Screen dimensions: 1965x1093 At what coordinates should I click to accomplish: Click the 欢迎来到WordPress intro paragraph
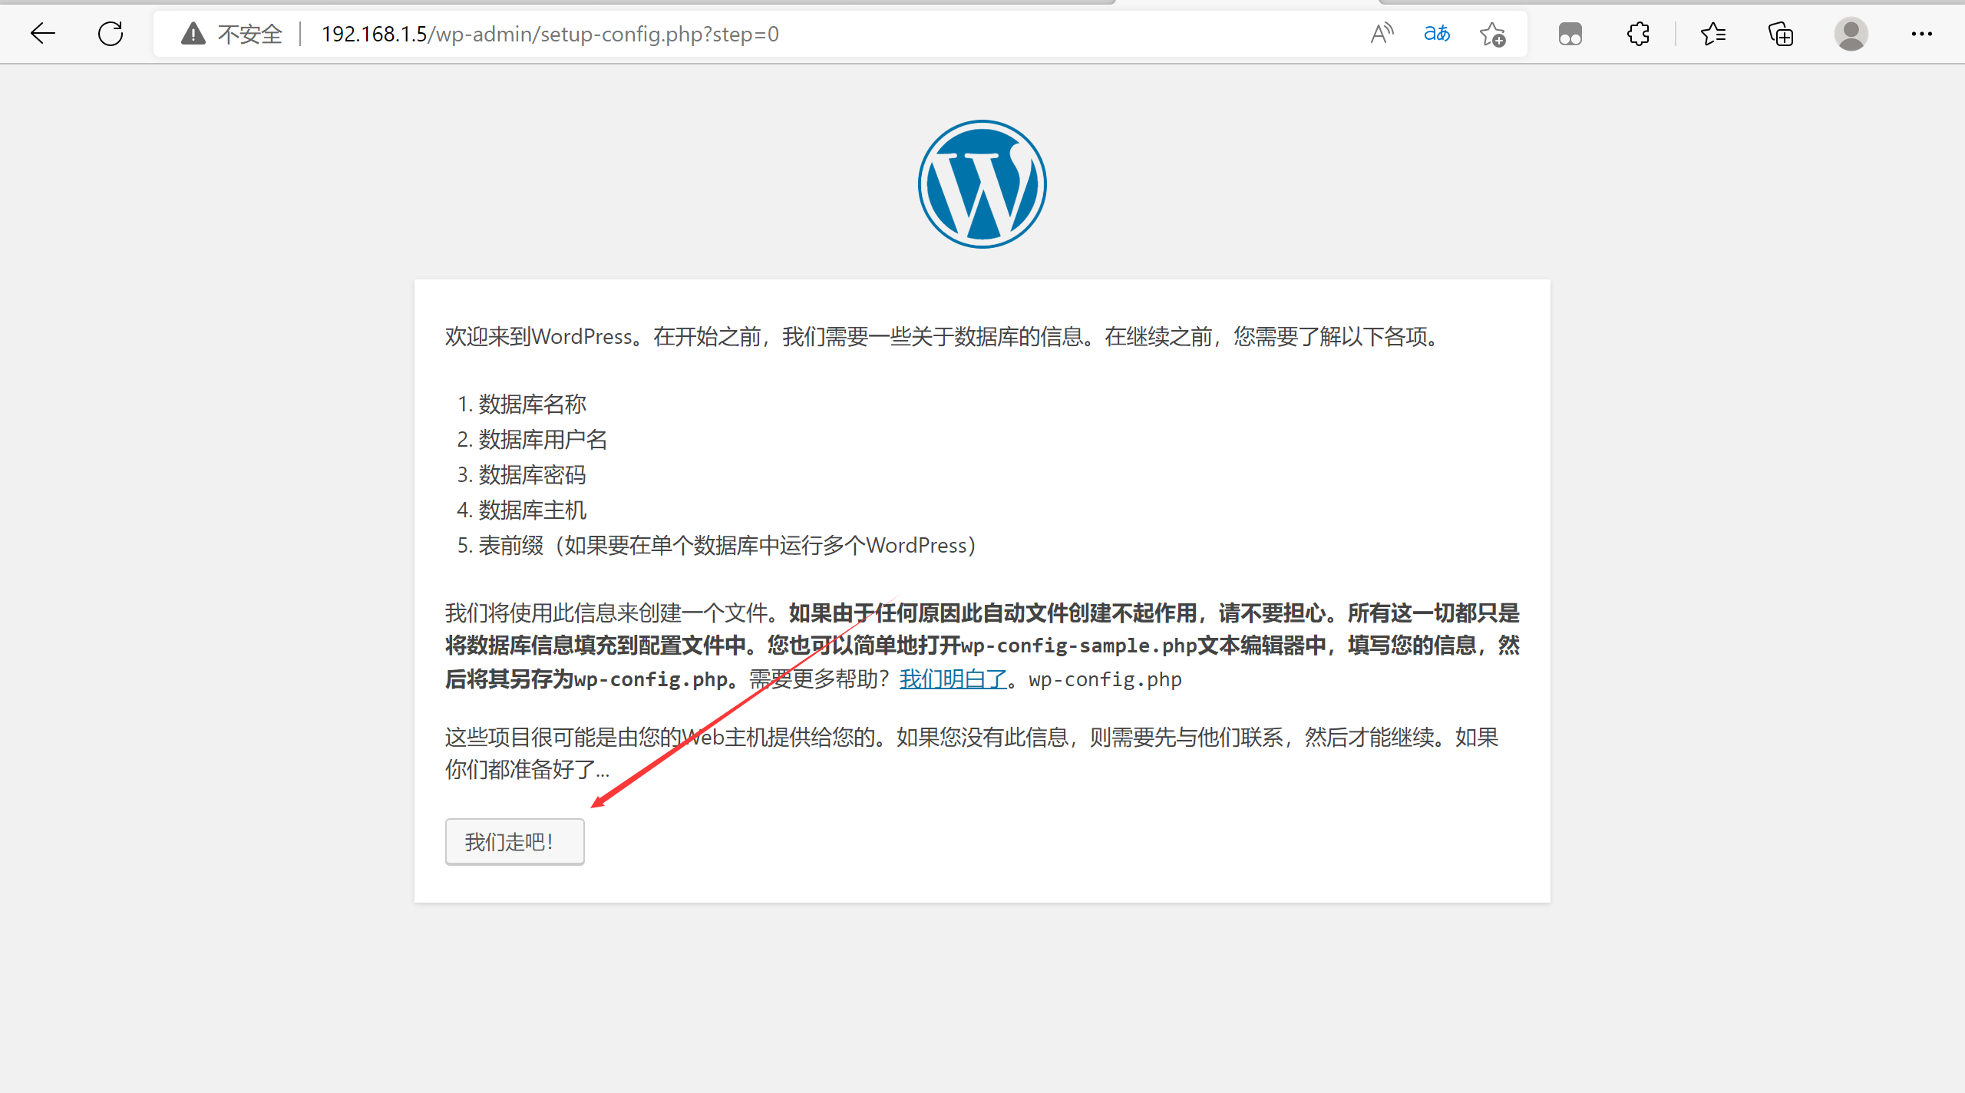944,336
